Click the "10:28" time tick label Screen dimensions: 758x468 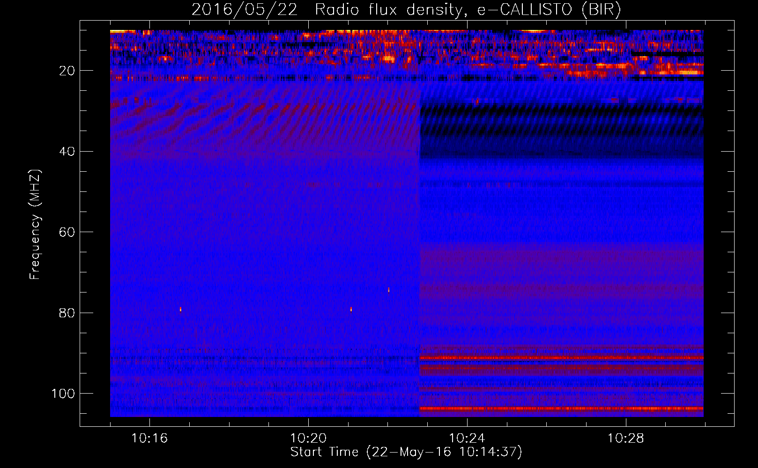[626, 439]
